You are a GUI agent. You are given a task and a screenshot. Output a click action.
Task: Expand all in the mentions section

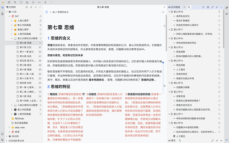[x=212, y=141]
